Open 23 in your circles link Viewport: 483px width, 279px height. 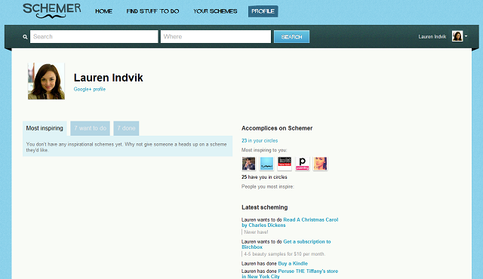tap(260, 140)
